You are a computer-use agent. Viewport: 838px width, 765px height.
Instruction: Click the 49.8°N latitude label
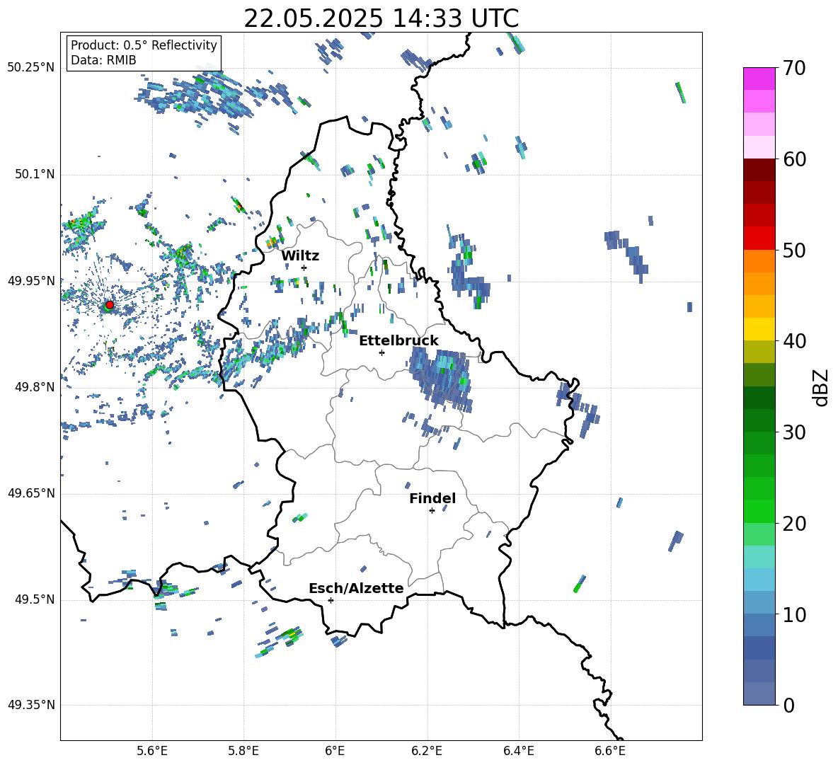[35, 387]
